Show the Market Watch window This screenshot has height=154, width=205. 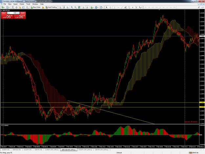13,7
